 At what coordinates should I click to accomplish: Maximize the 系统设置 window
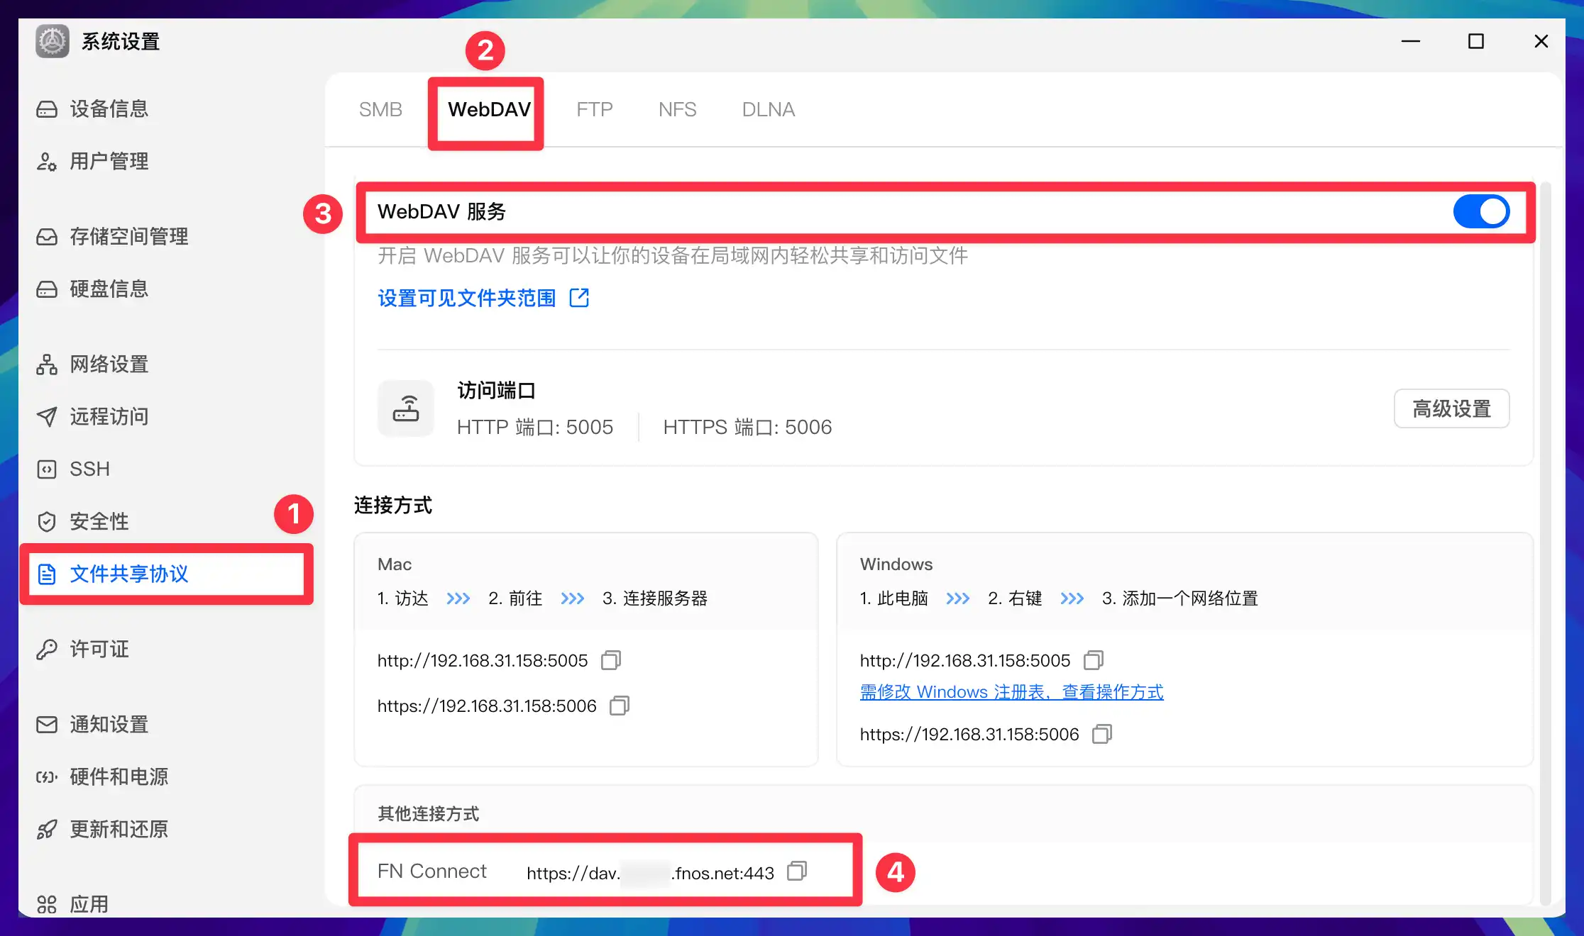point(1476,41)
